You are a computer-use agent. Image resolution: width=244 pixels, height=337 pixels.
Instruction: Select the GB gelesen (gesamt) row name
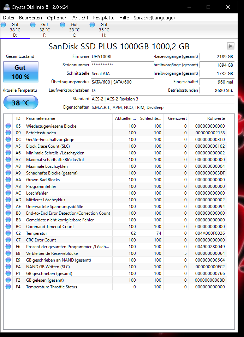45,280
